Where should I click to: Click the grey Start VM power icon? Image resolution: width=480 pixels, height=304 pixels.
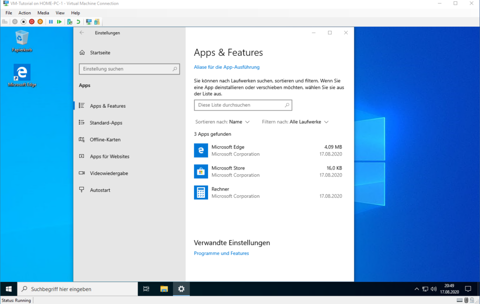(15, 22)
